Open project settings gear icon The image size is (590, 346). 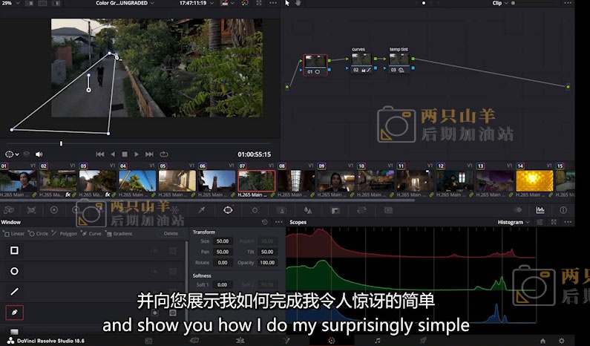click(562, 340)
